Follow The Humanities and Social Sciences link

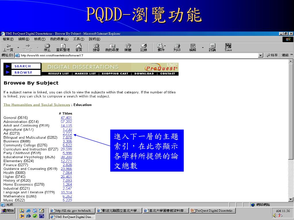pyautogui.click(x=37, y=105)
